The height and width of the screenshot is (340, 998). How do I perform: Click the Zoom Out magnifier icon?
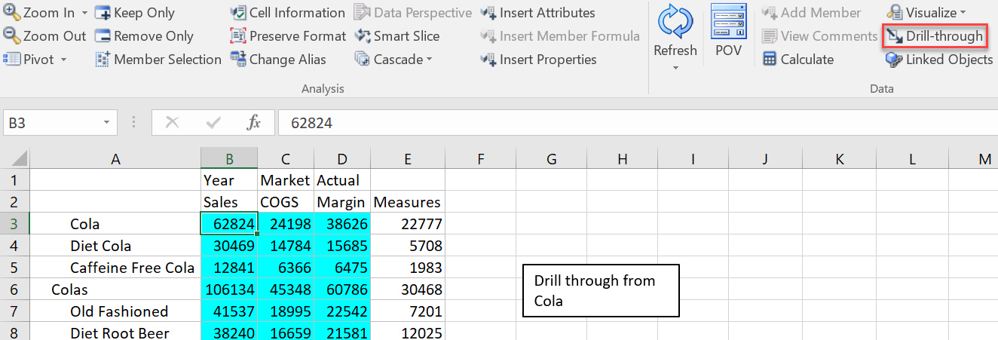tap(12, 35)
